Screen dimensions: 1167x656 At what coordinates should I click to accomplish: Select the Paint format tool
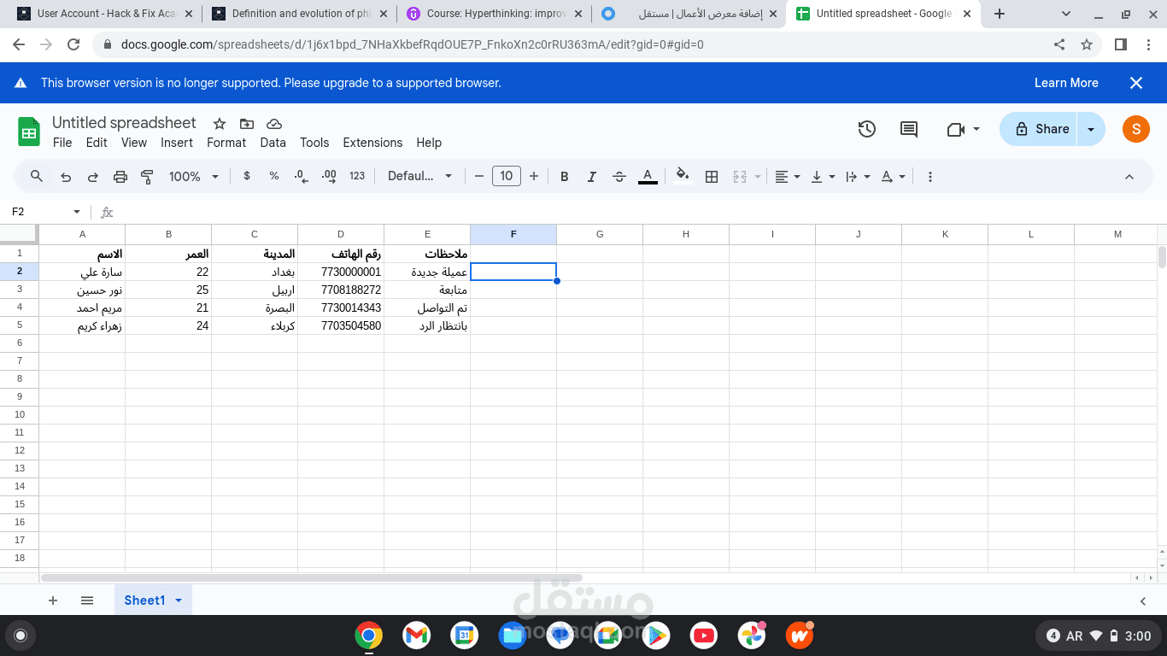click(146, 176)
